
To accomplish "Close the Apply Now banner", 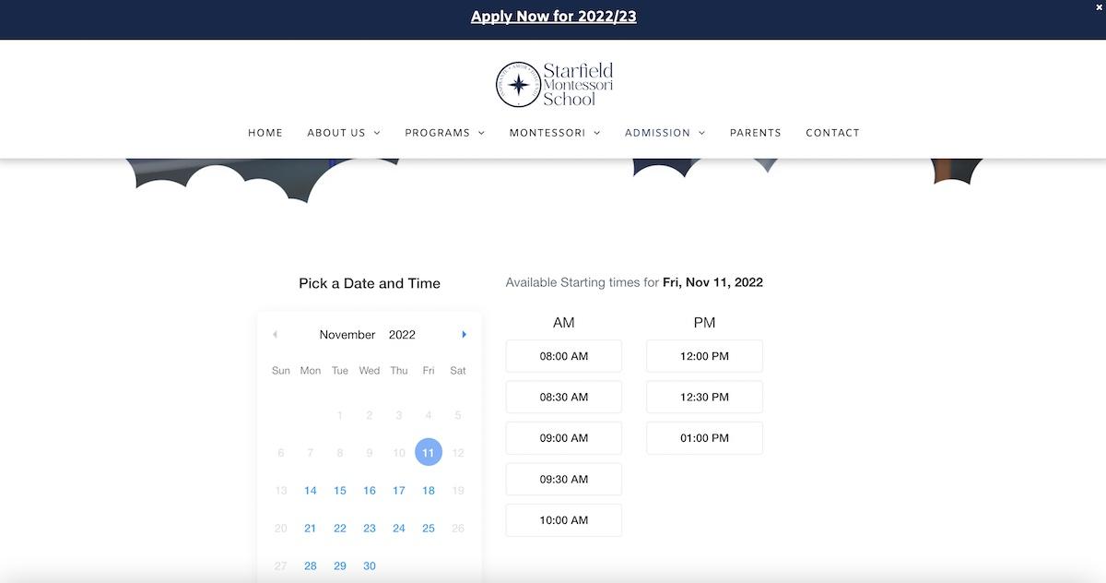I will coord(1098,6).
